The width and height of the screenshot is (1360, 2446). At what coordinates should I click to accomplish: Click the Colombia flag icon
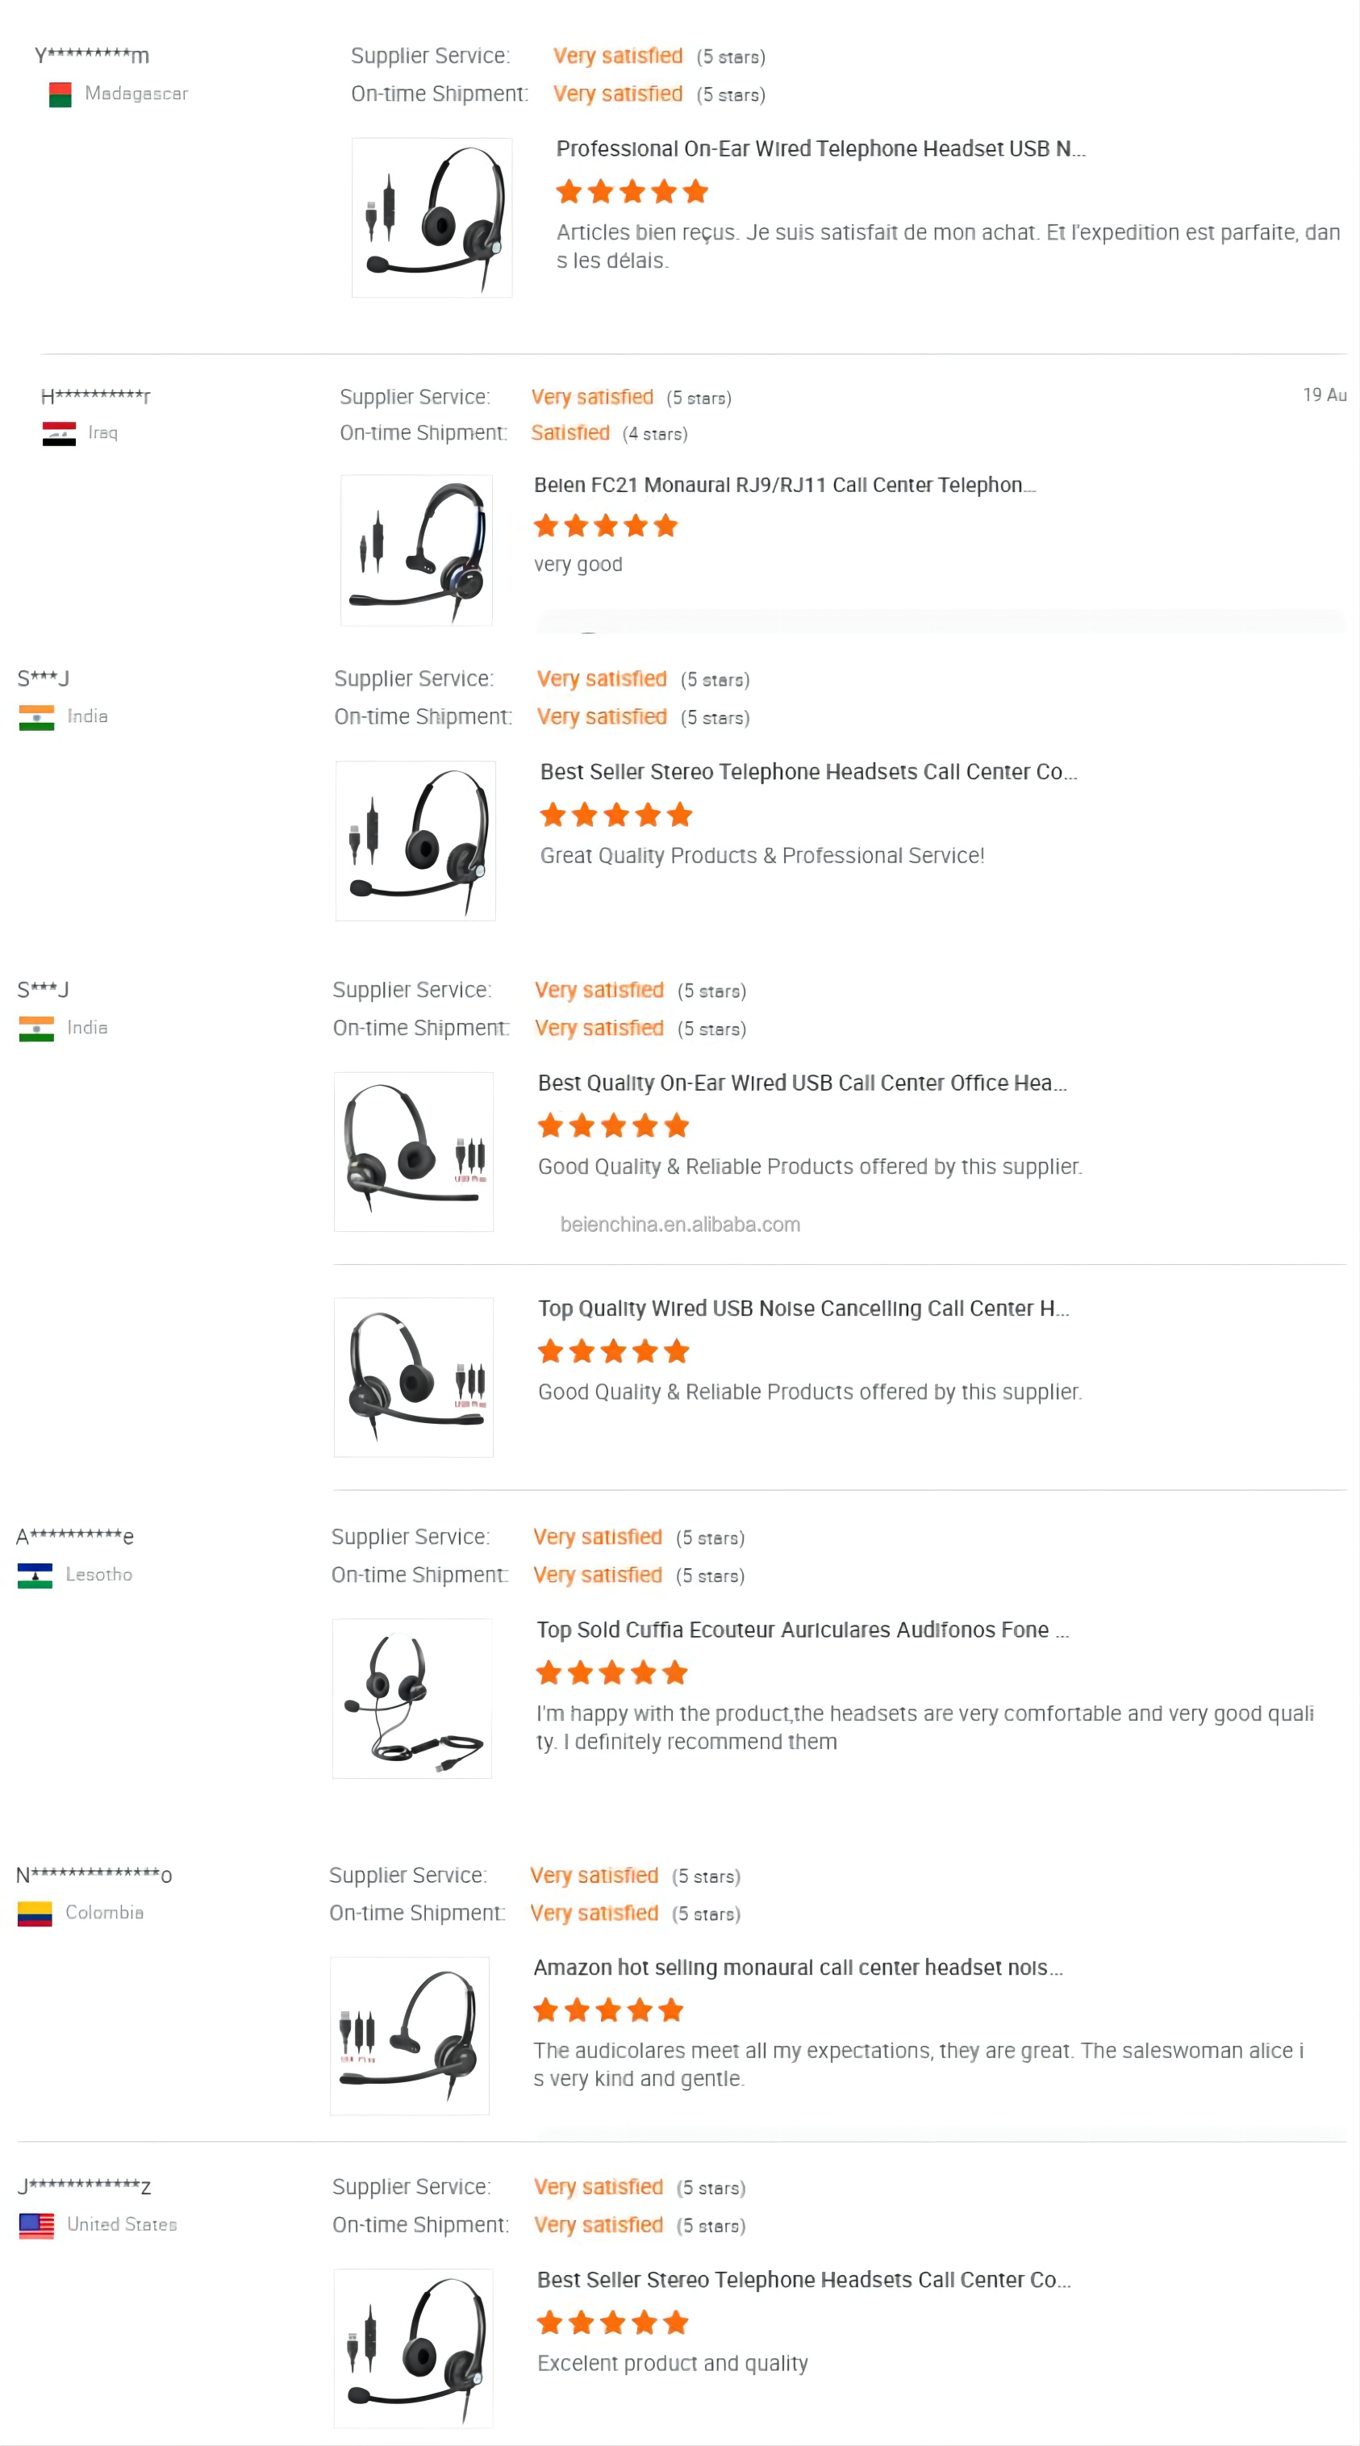[35, 1914]
